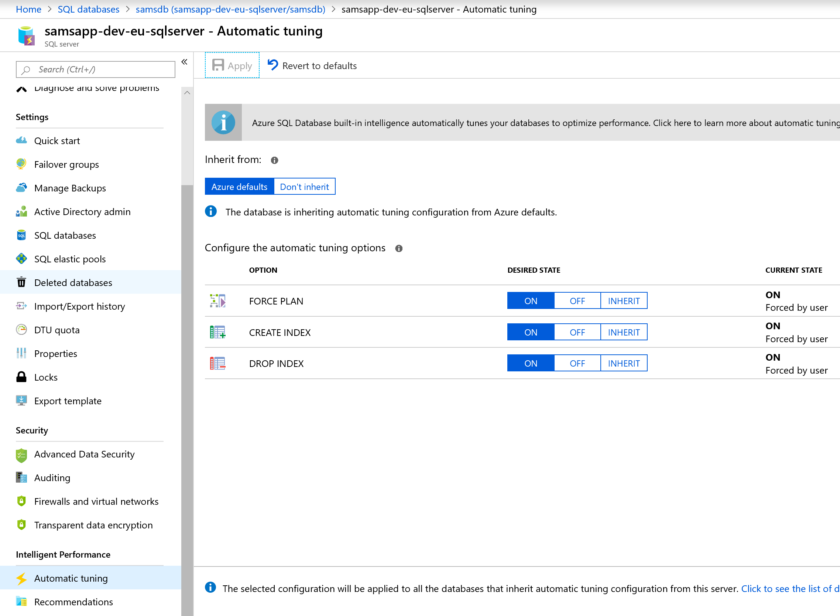
Task: Click the Deleted databases trash icon
Action: click(21, 283)
